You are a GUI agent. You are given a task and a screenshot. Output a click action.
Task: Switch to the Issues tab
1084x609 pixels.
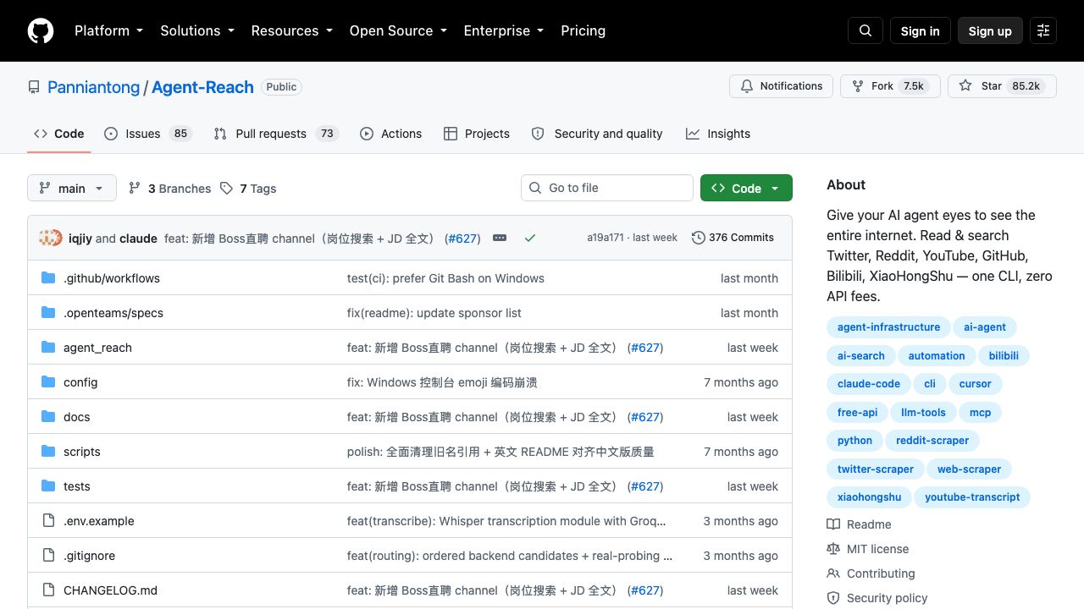(148, 134)
